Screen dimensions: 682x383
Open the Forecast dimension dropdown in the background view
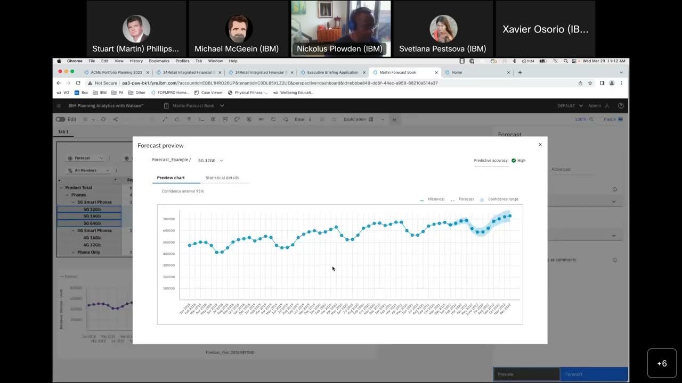pos(86,158)
